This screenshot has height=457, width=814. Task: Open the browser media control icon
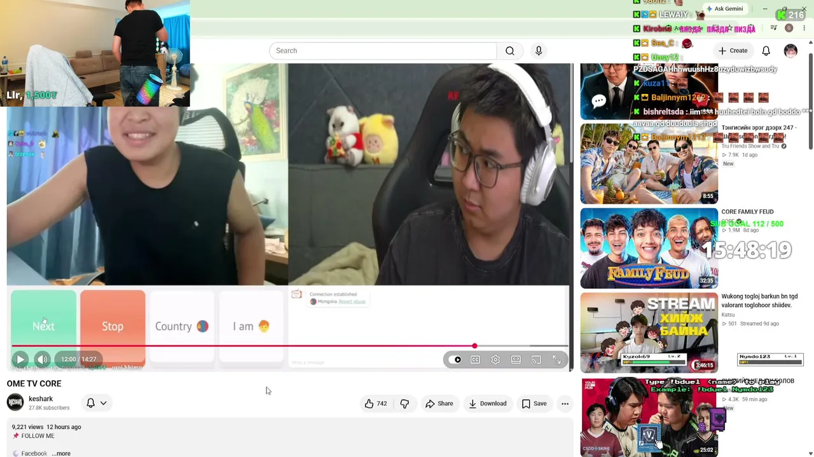pyautogui.click(x=773, y=28)
